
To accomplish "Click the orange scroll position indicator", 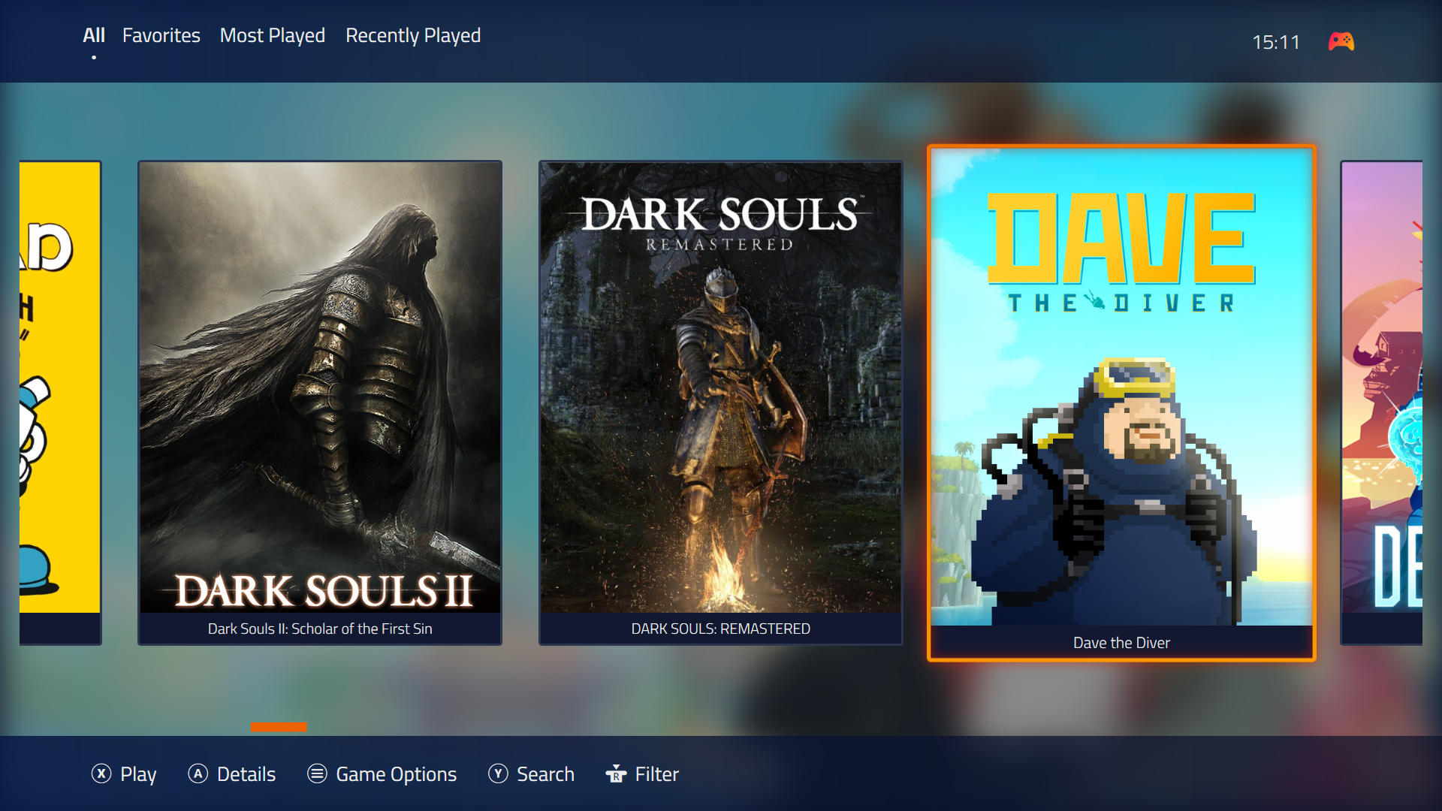I will 278,726.
